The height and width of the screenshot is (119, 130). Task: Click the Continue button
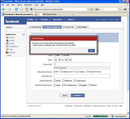coord(78,95)
